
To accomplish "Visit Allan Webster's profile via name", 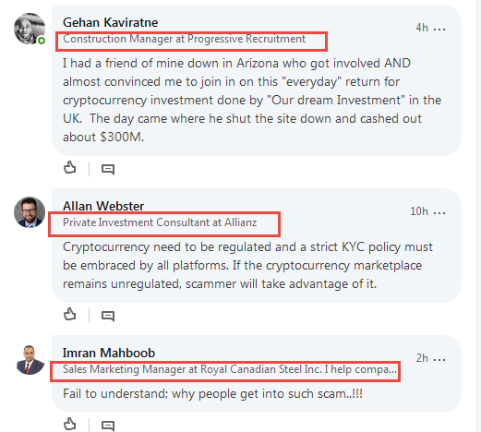I will click(103, 206).
